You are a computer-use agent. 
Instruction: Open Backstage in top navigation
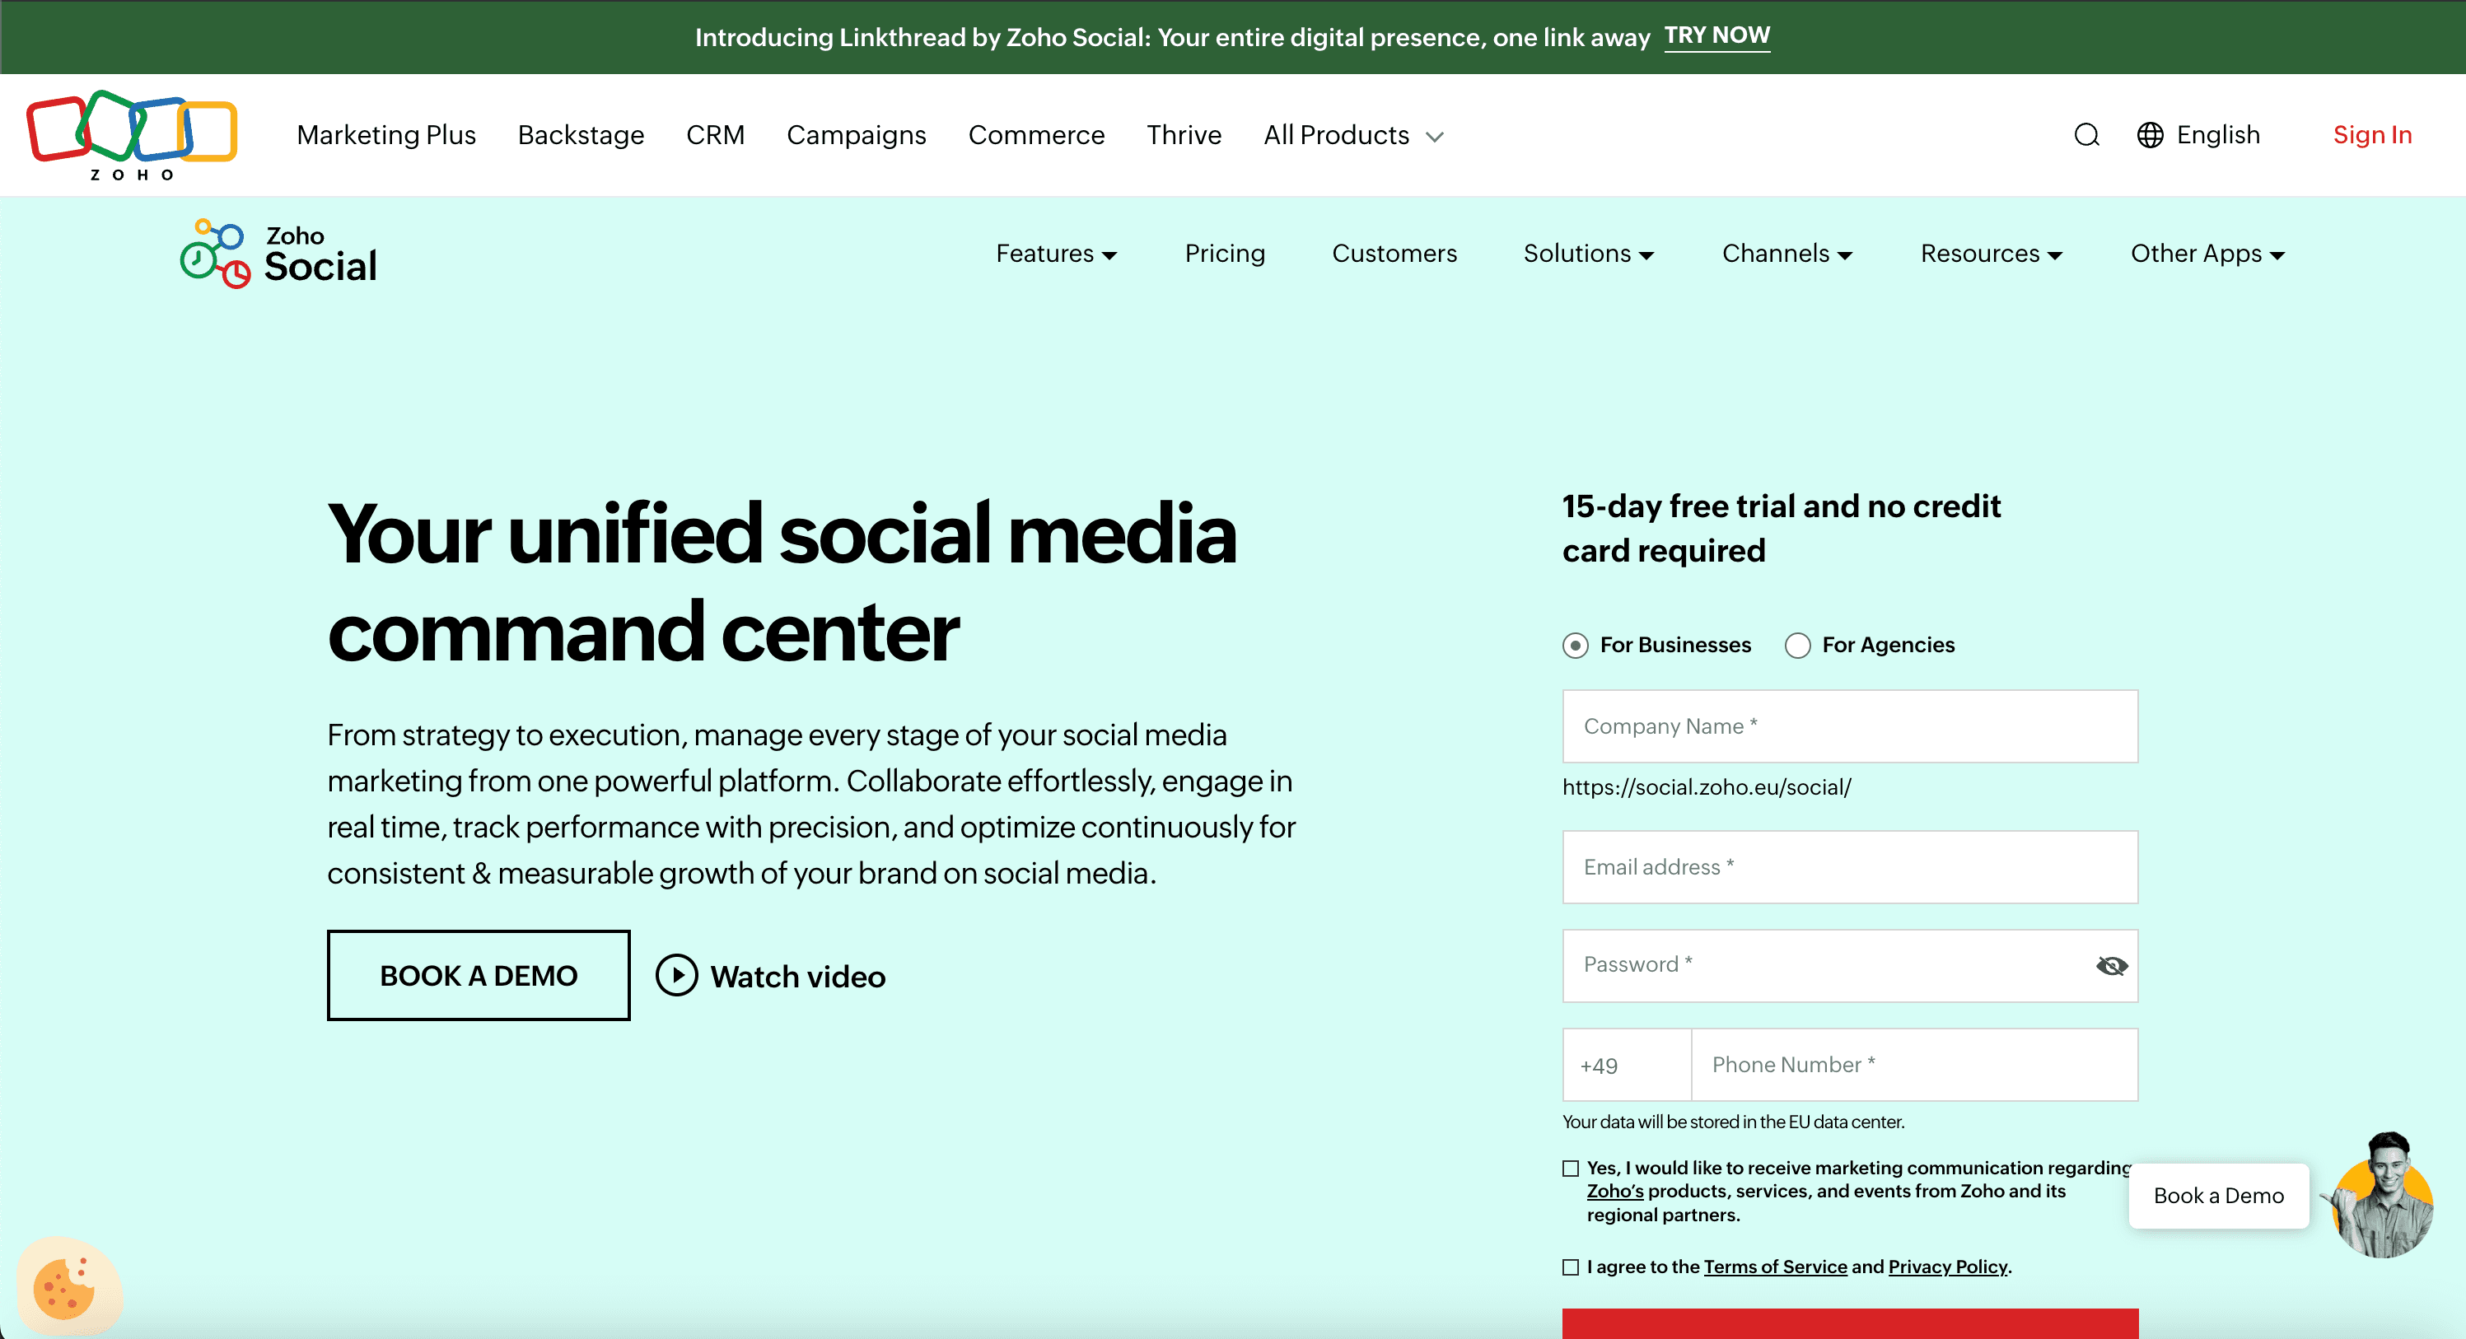coord(580,135)
